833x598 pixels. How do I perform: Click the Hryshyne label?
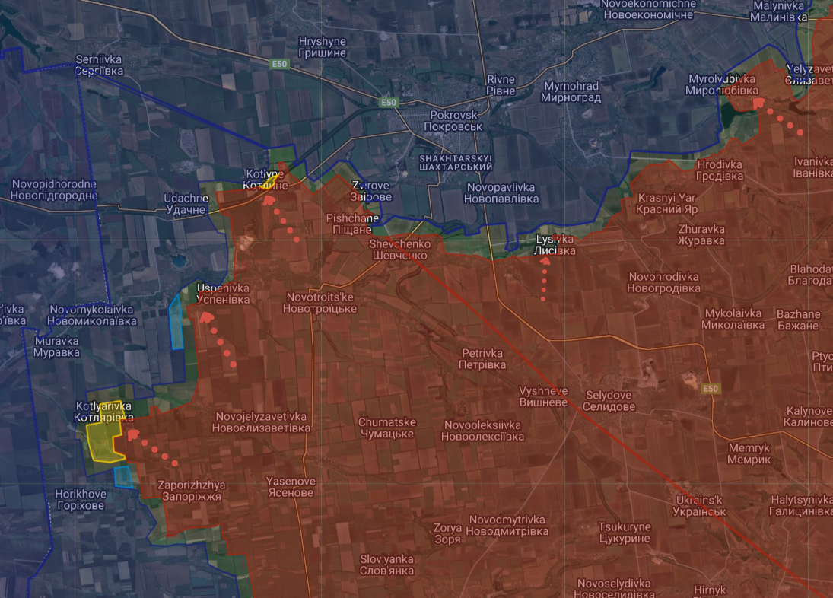coord(323,47)
